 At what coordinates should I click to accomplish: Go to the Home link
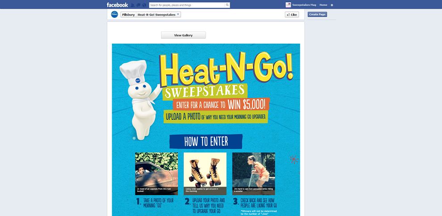323,5
